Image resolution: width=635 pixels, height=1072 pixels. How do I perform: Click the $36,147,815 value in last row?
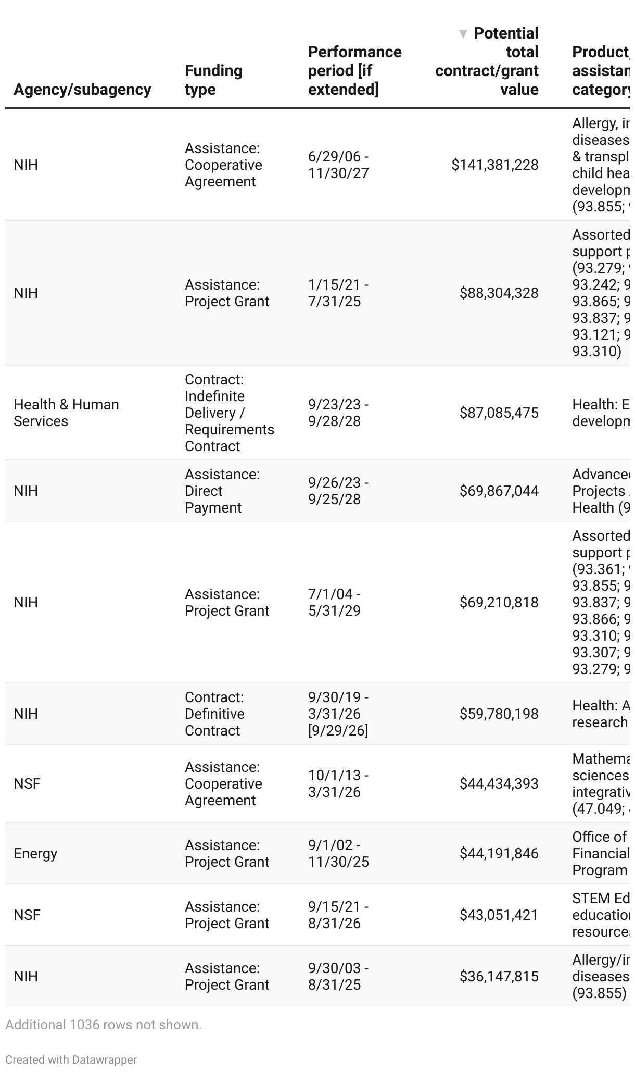(499, 977)
